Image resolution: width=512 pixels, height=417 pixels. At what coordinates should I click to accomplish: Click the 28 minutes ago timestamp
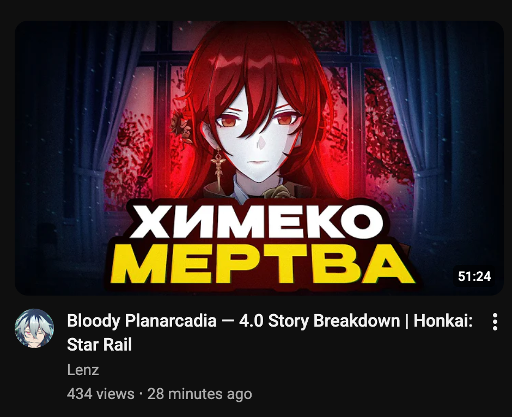(x=200, y=394)
